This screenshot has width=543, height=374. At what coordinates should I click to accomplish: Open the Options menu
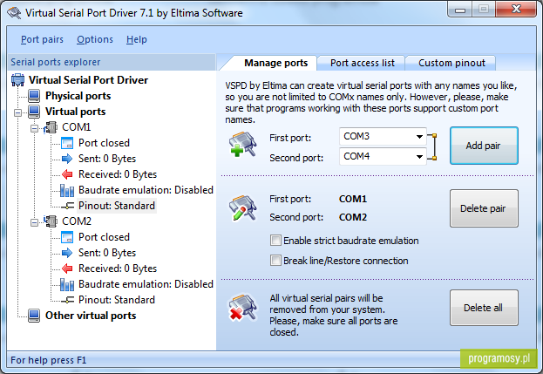95,39
